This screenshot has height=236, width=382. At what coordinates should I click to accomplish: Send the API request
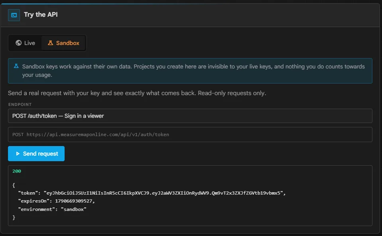(x=36, y=154)
